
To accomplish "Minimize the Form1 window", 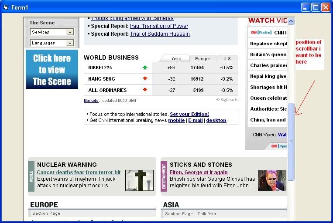I will 306,7.
